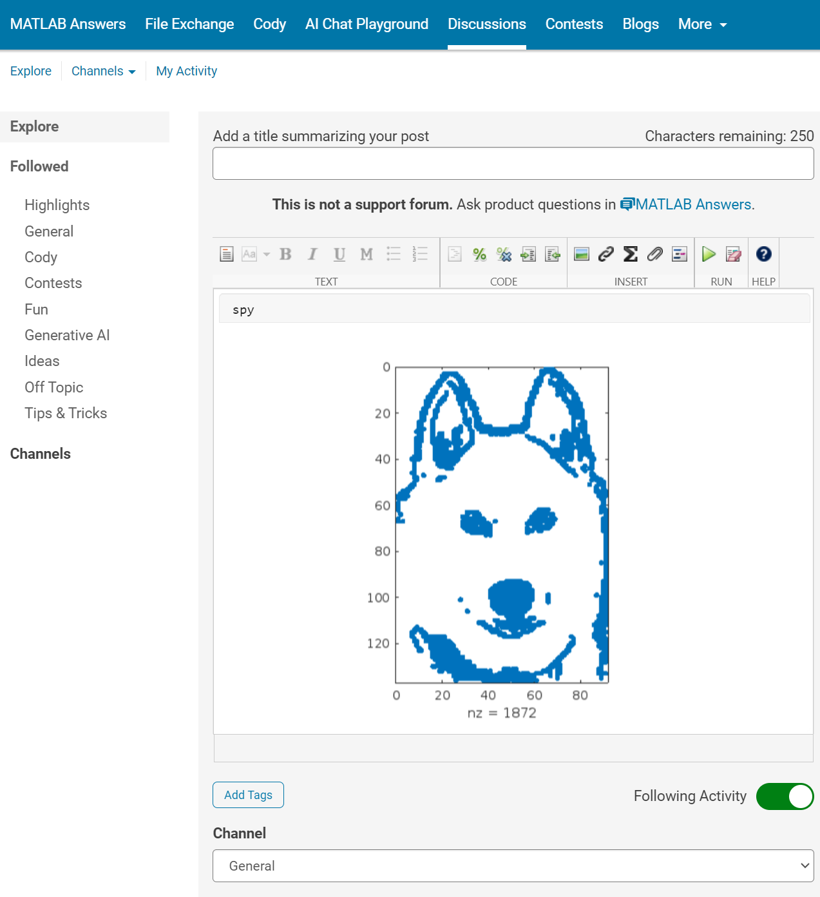Open the Cody channel in the sidebar
The image size is (820, 897).
[x=41, y=257]
